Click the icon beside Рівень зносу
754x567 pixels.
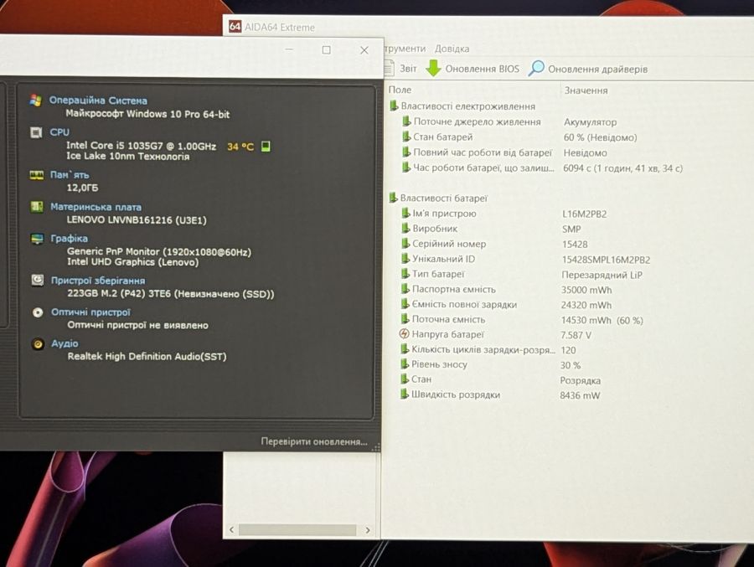pos(405,364)
